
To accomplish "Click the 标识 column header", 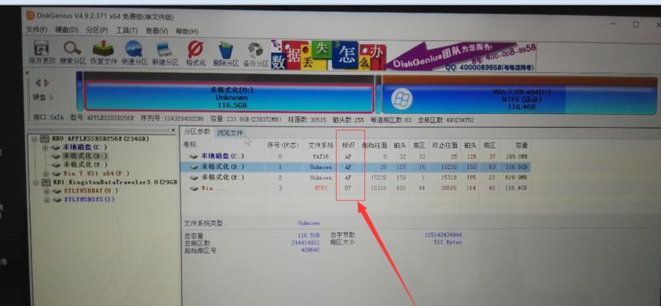I will coord(348,145).
